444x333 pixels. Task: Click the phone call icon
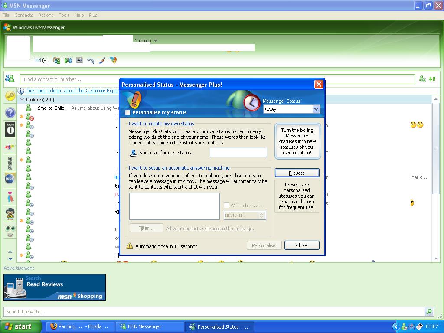point(91,60)
